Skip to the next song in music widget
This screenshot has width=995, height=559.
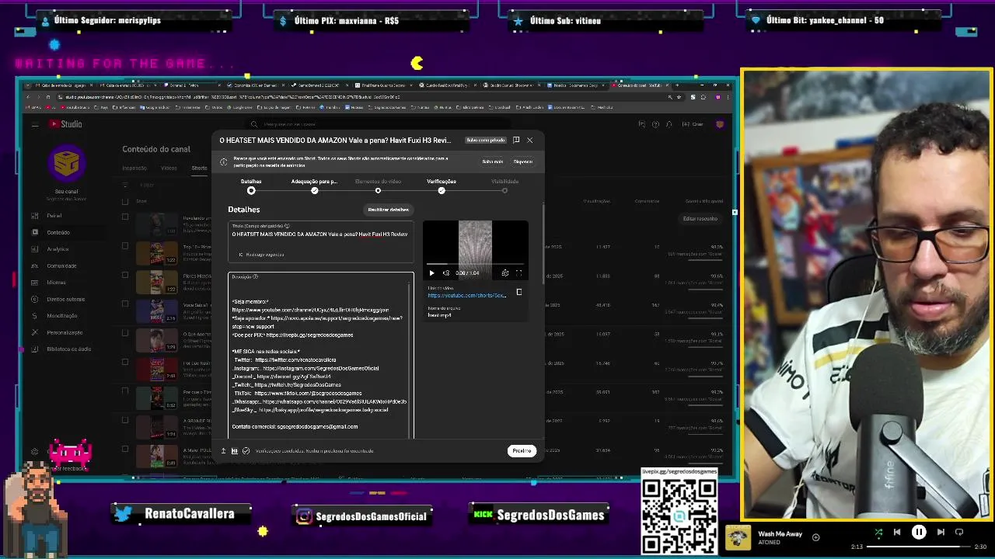pos(941,533)
